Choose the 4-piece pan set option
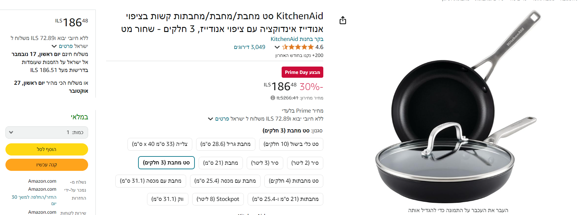This screenshot has width=578, height=215. [x=293, y=181]
